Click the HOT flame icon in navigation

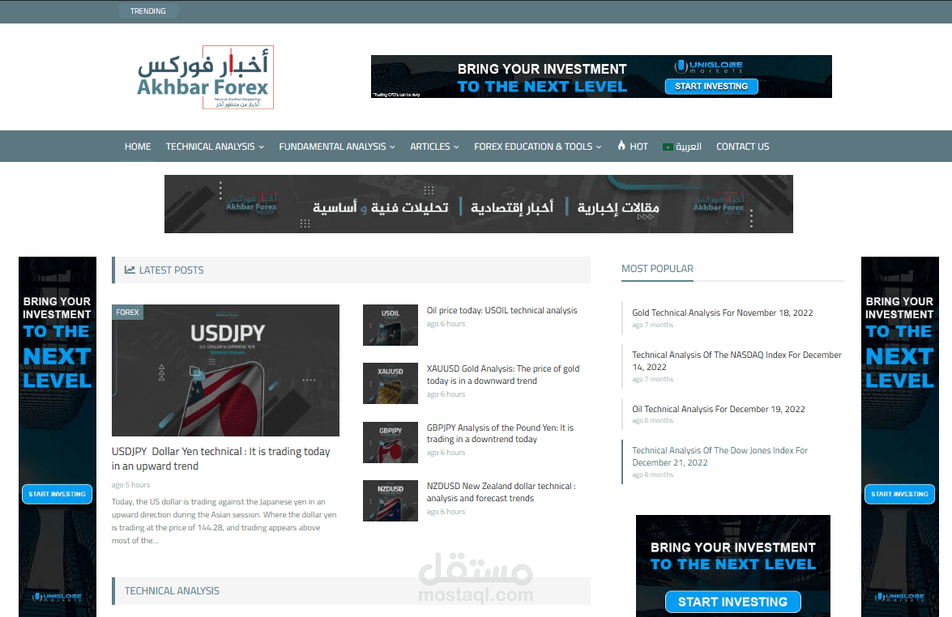tap(621, 147)
